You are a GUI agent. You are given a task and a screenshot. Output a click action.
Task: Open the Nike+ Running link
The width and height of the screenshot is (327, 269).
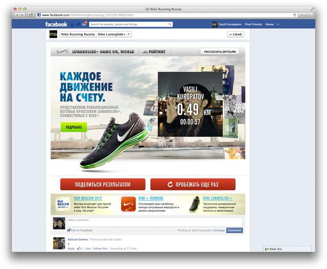pos(151,198)
